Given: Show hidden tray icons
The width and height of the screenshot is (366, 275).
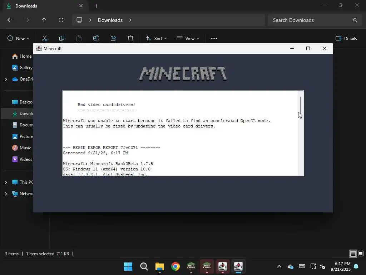Looking at the screenshot, I should click(279, 266).
